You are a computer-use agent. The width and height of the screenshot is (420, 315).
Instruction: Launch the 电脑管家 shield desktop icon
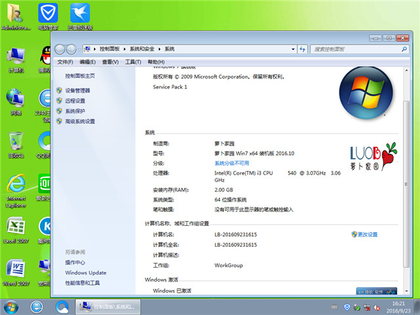click(48, 16)
